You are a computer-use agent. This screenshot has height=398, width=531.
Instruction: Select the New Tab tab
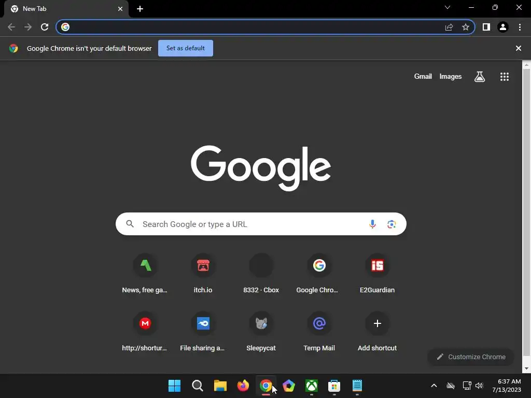coord(66,9)
